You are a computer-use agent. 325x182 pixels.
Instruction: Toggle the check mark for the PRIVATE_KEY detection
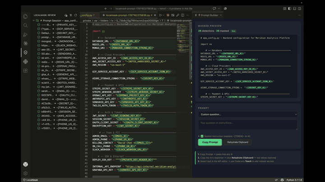coord(39,25)
